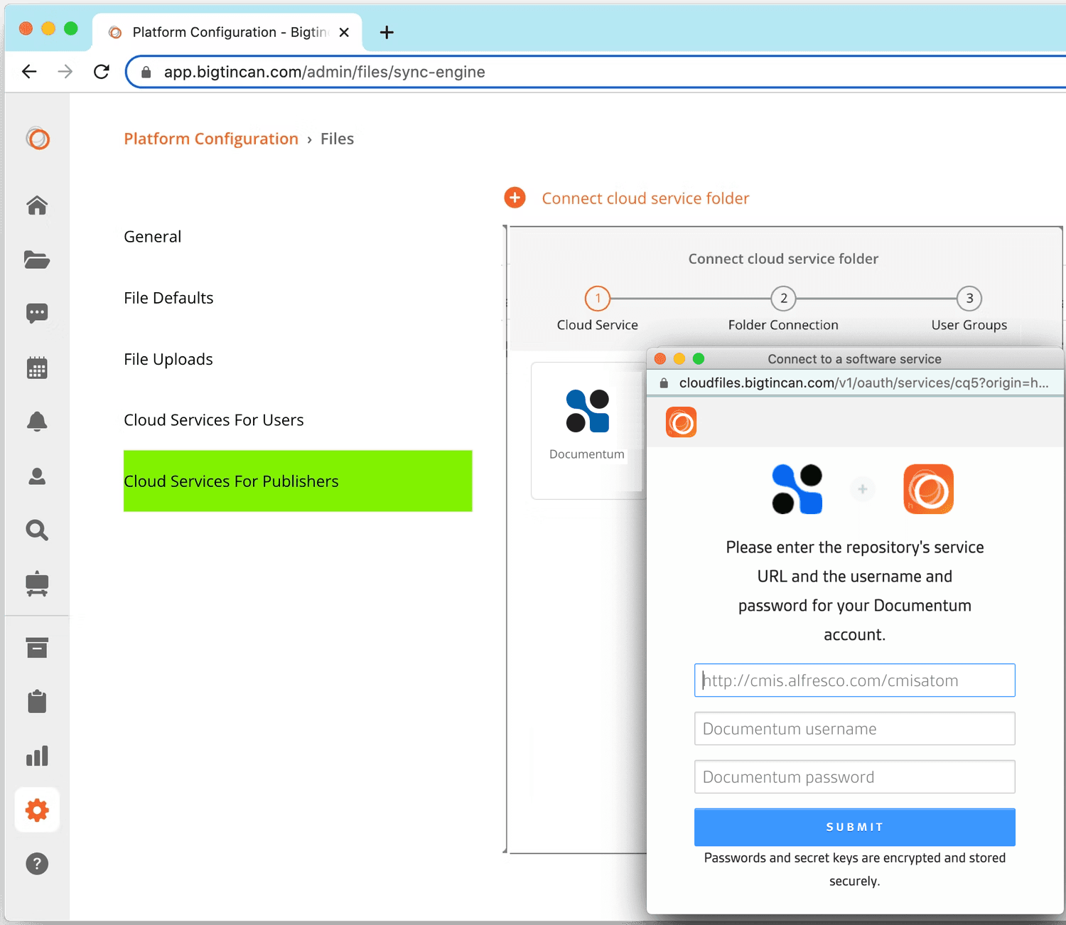Select the Documentum cloud service card
The width and height of the screenshot is (1066, 925).
tap(587, 430)
